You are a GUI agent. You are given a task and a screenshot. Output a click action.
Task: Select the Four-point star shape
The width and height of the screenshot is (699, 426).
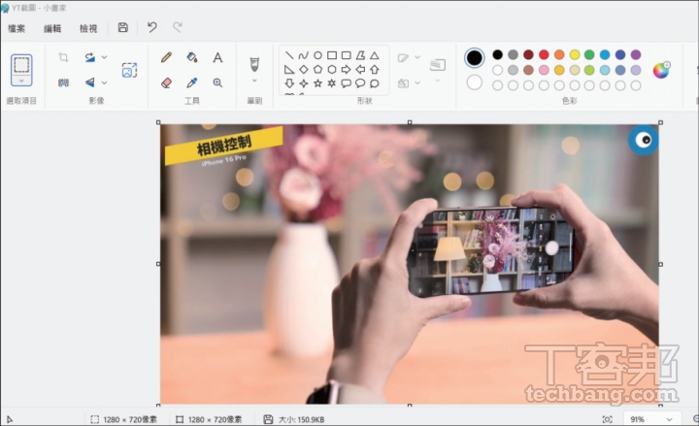click(x=304, y=83)
